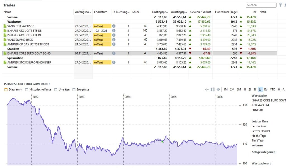The height and width of the screenshot is (168, 286).
Task: Select the A chart range option
Action: (x=283, y=89)
